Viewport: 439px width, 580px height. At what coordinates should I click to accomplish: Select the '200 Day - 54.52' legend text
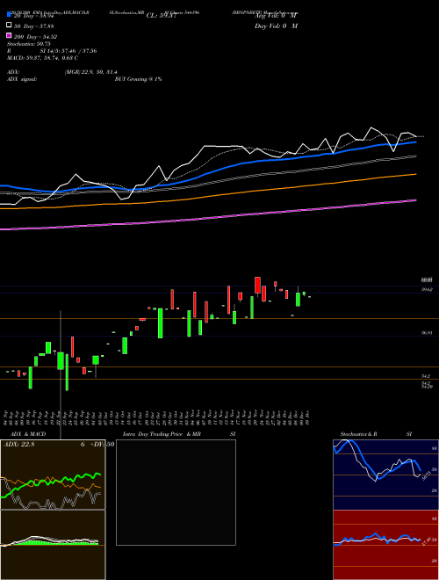tap(35, 37)
